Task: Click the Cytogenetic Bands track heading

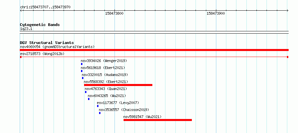Action: point(40,25)
